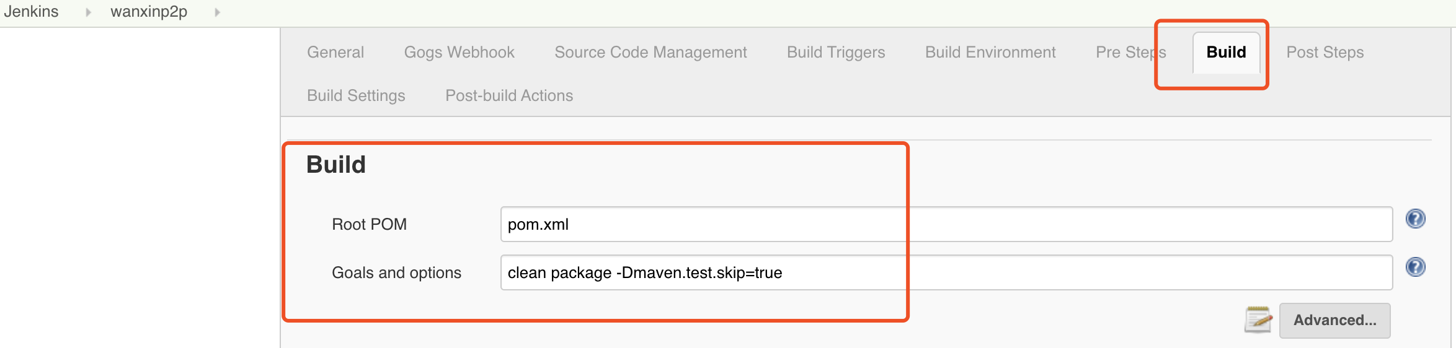The height and width of the screenshot is (348, 1456).
Task: Click the Advanced... button
Action: coord(1334,320)
